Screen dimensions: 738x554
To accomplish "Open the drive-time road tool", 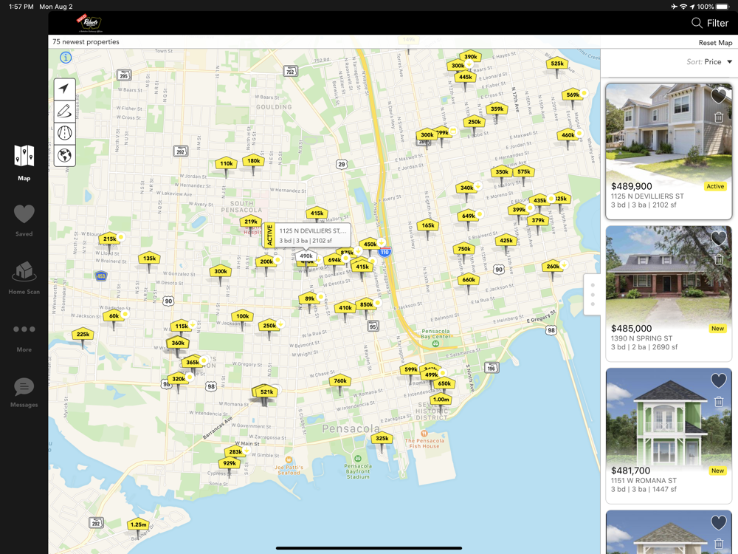I will (x=64, y=133).
